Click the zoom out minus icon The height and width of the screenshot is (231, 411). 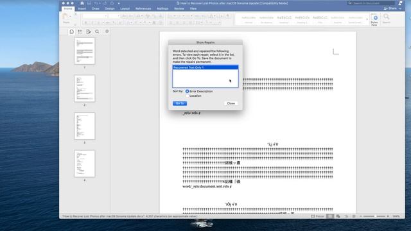pos(361,216)
